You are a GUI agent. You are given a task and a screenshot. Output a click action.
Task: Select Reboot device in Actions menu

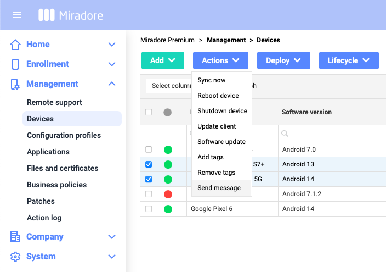click(218, 96)
